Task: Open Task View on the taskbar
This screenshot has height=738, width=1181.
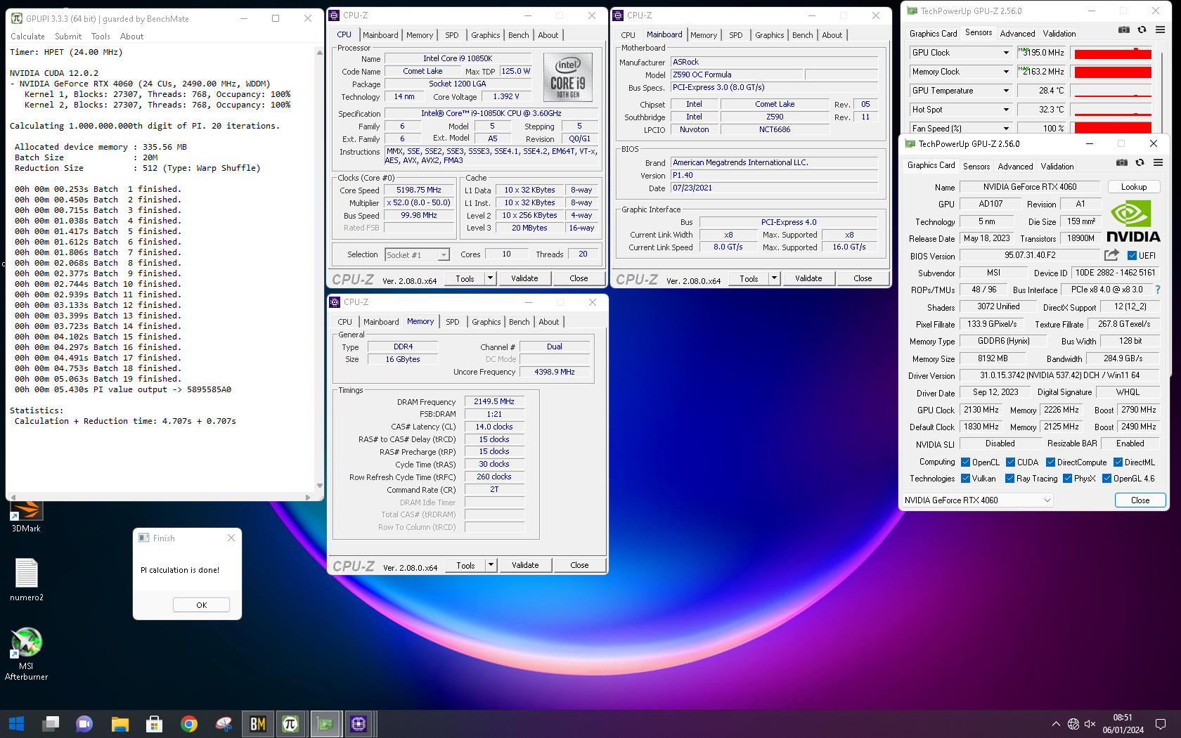Action: [51, 724]
